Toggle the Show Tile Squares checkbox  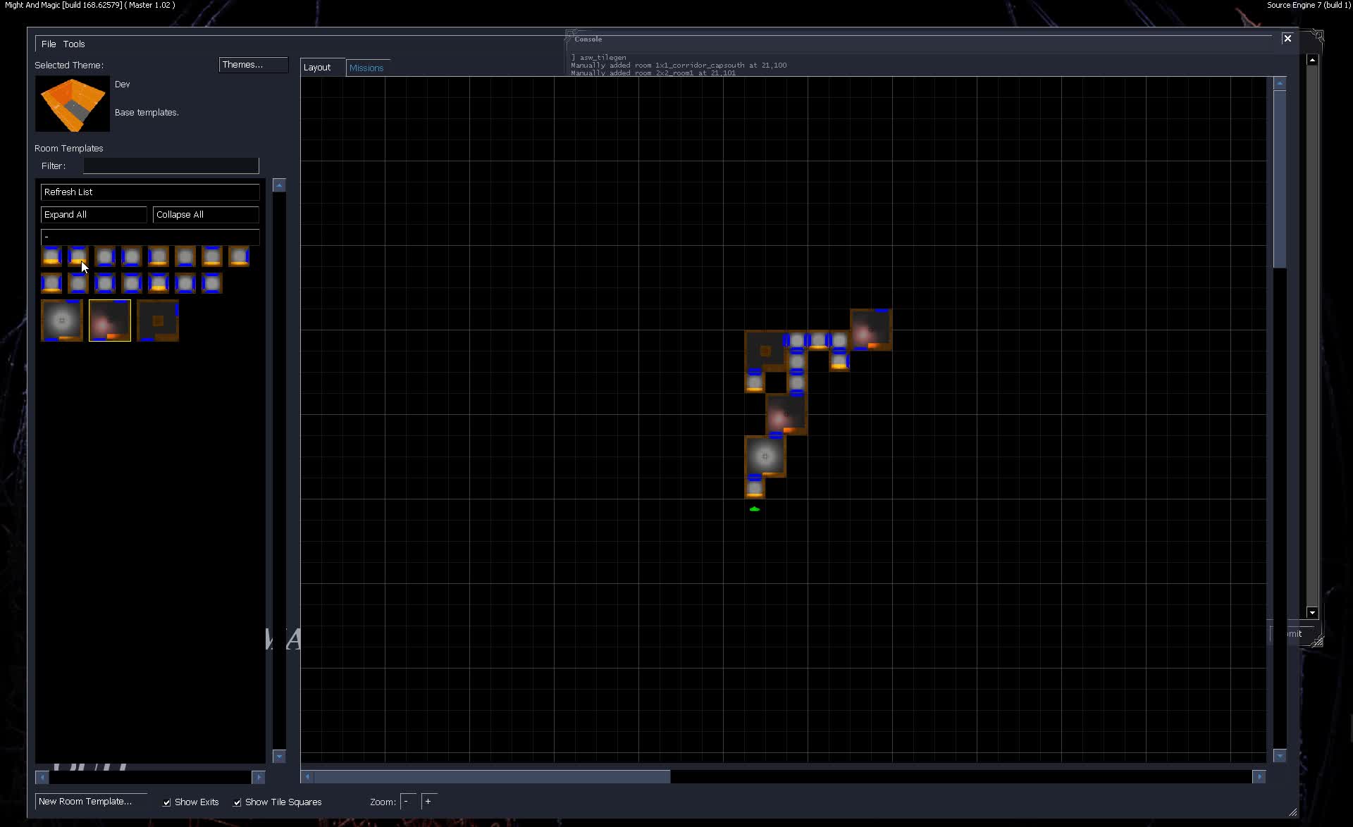coord(237,802)
